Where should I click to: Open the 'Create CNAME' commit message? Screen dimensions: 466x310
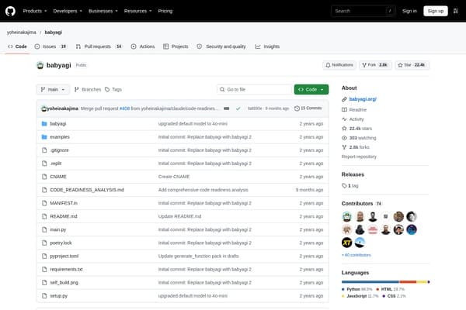click(174, 177)
